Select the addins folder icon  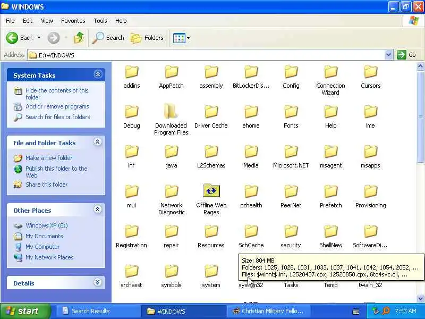[132, 72]
